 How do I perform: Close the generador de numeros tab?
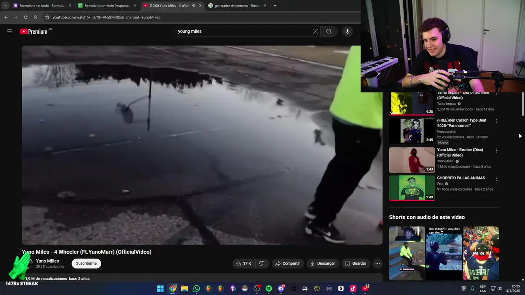[265, 6]
